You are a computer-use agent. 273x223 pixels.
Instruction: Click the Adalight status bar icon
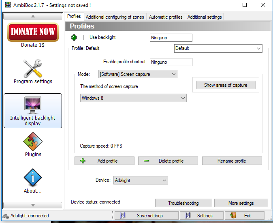(x=6, y=216)
